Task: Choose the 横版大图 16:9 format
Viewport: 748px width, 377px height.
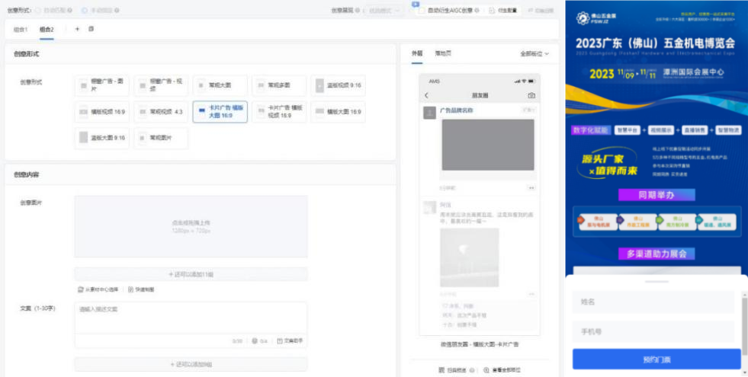Action: 339,111
